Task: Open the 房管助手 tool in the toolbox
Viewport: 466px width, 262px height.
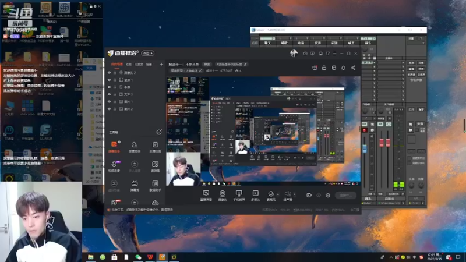Action: point(135,147)
